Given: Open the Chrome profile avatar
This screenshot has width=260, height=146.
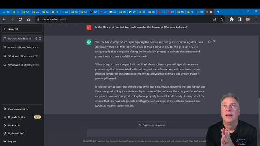Looking at the screenshot, I should coord(248,19).
